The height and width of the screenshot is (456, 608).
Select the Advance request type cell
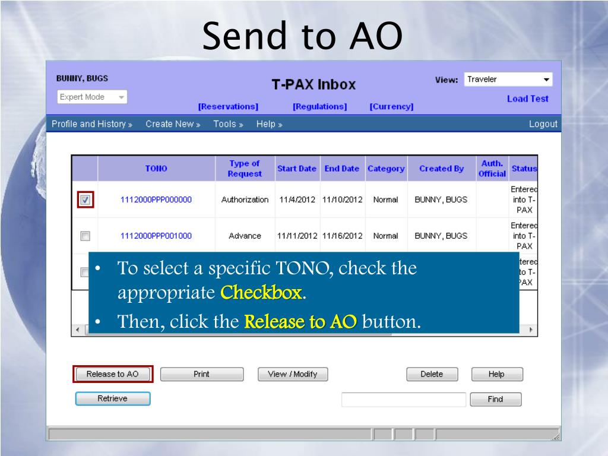pos(245,236)
